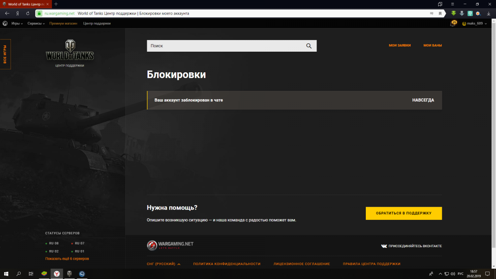Select RU 02 server status
Viewport: 496px width, 279px height.
(52, 251)
